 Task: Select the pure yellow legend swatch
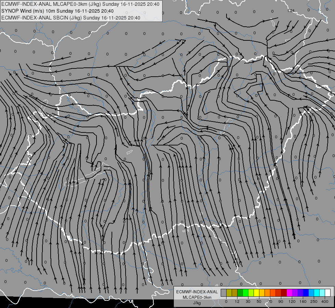257,293
